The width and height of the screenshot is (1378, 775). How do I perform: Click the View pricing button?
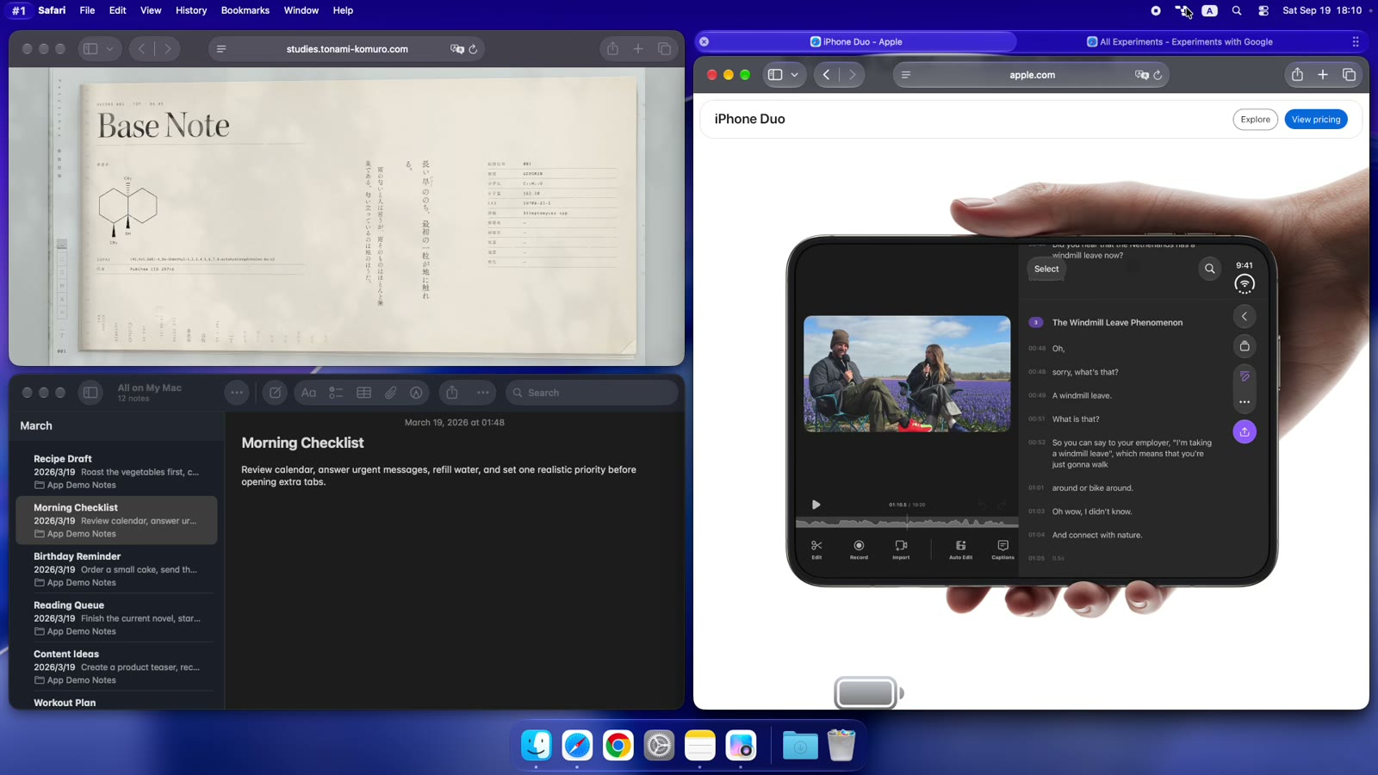pos(1316,120)
